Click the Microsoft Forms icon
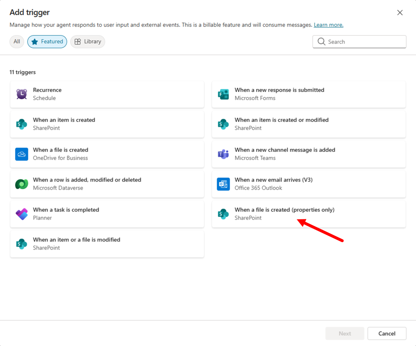This screenshot has width=416, height=346. pyautogui.click(x=223, y=94)
